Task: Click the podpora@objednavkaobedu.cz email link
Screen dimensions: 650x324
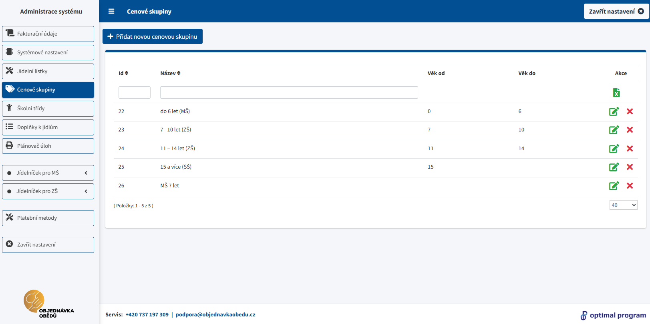Action: point(215,314)
